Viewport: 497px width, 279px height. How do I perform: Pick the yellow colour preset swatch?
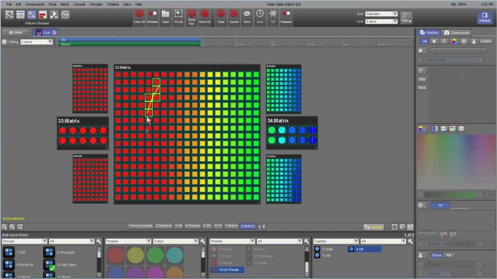[136, 255]
